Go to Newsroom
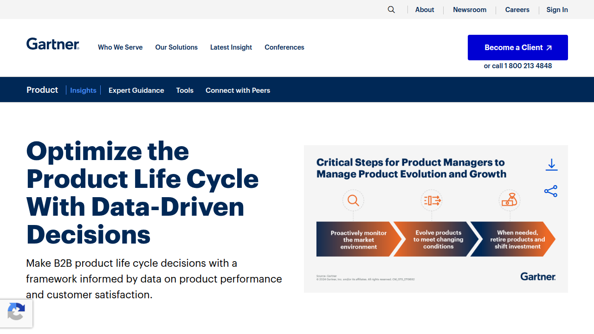 470,10
